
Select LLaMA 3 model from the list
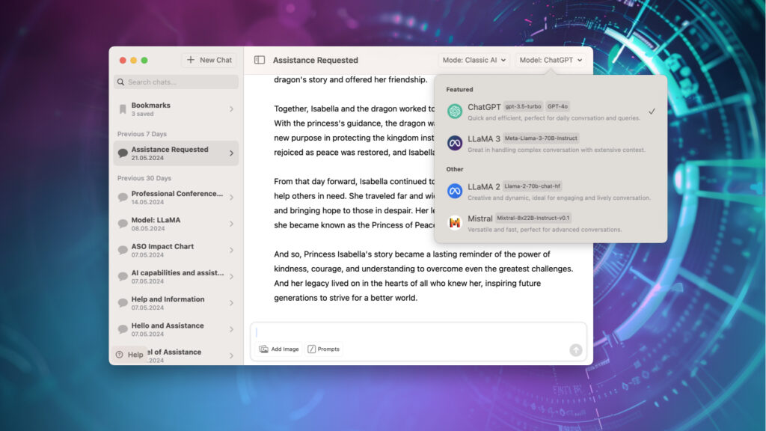tap(551, 143)
